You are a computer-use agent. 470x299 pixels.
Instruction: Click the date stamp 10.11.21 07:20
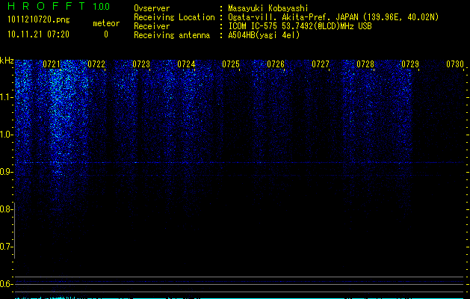(38, 34)
